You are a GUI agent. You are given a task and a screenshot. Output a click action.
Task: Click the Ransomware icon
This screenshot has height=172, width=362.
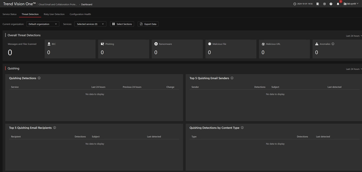(156, 44)
